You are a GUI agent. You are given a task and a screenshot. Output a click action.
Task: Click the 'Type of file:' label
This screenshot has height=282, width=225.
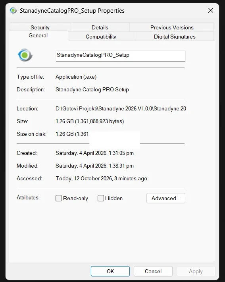pos(31,77)
